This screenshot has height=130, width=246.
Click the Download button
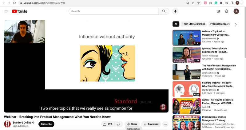[151, 124]
